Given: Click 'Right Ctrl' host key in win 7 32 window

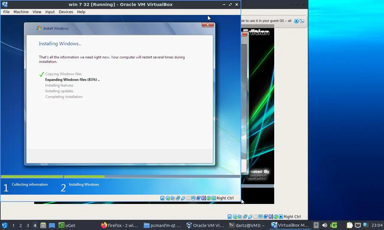Looking at the screenshot, I should click(x=225, y=198).
